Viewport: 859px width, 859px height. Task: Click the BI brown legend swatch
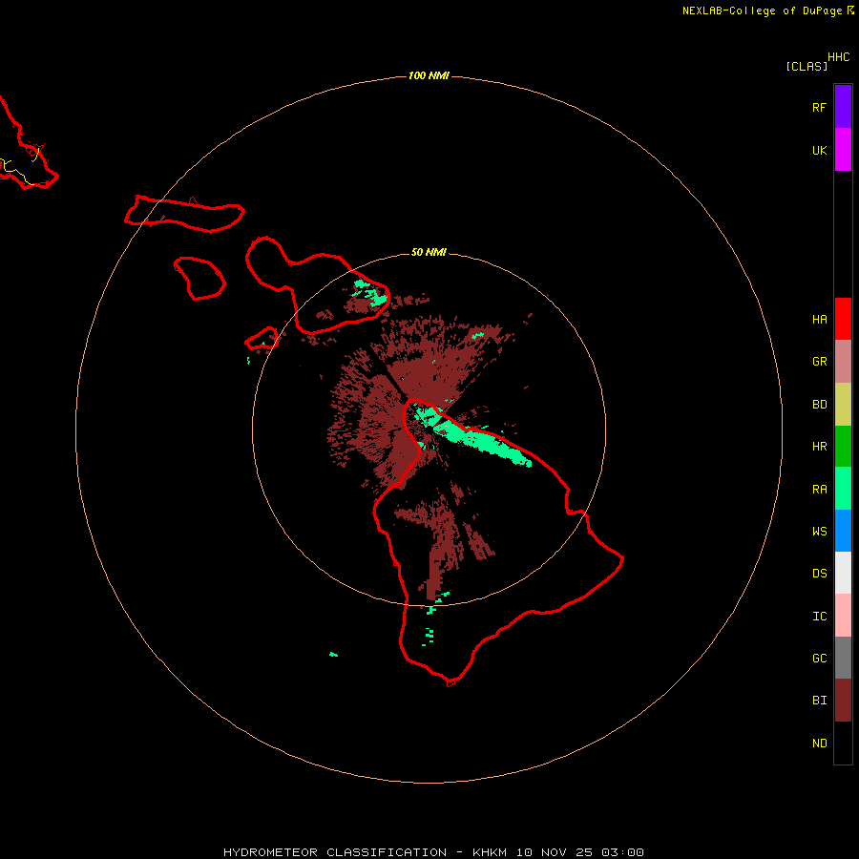pos(843,701)
